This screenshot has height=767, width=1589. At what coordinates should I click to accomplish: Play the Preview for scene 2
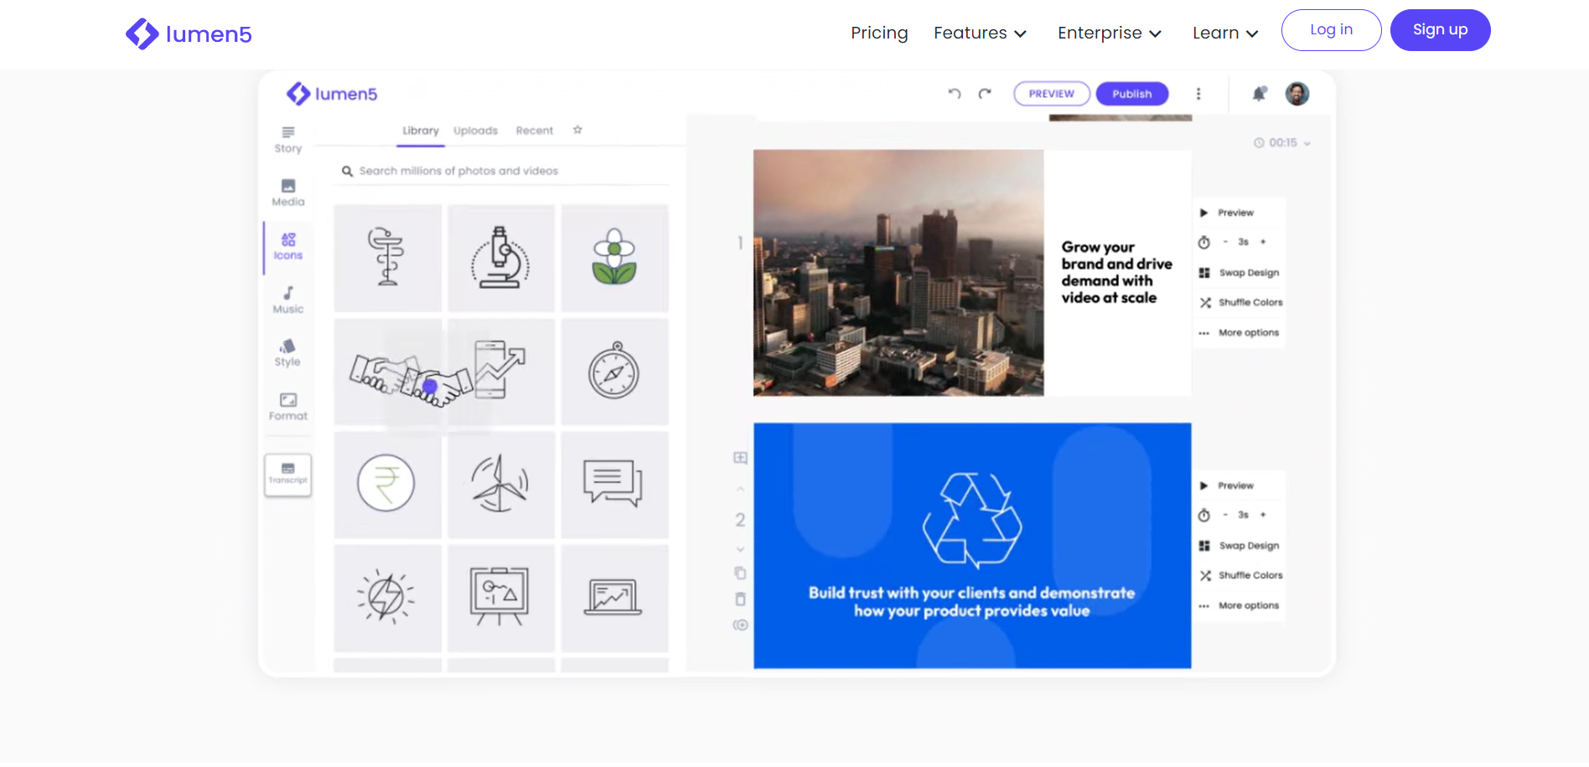pyautogui.click(x=1227, y=486)
